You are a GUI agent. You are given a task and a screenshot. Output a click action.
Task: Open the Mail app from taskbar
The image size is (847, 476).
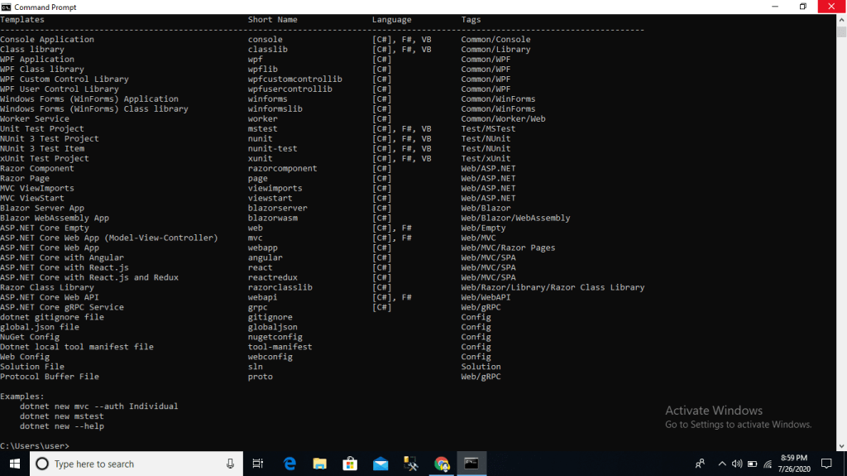coord(380,464)
